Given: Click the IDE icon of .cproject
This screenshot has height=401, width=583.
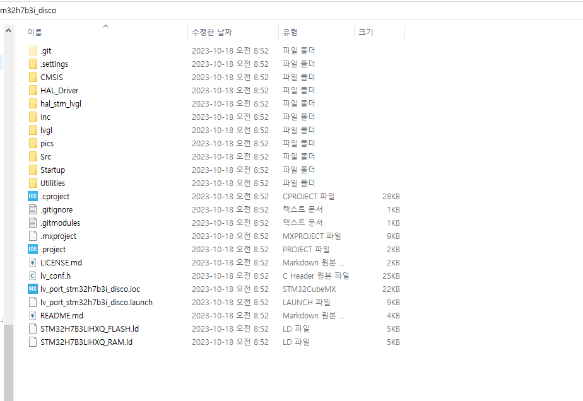Looking at the screenshot, I should pyautogui.click(x=33, y=196).
